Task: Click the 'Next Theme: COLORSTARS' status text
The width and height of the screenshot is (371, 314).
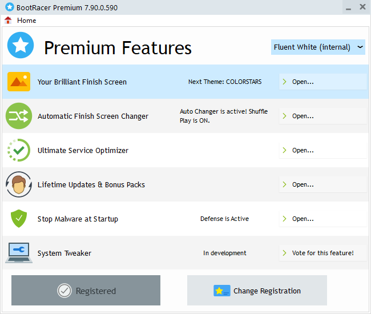Action: tap(225, 82)
